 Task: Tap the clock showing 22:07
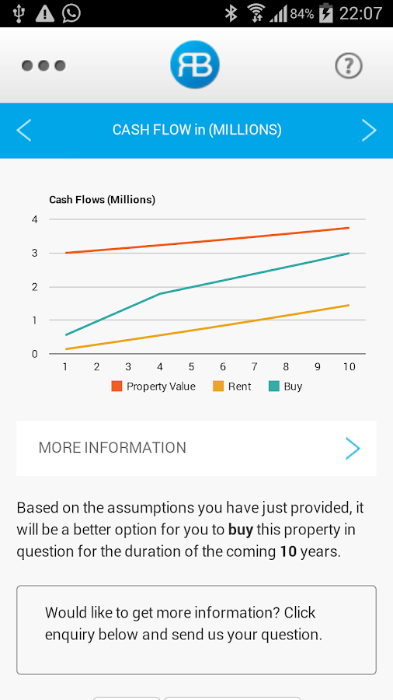[x=361, y=13]
